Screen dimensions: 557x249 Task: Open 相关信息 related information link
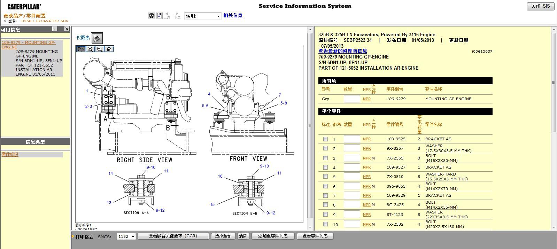click(x=233, y=16)
